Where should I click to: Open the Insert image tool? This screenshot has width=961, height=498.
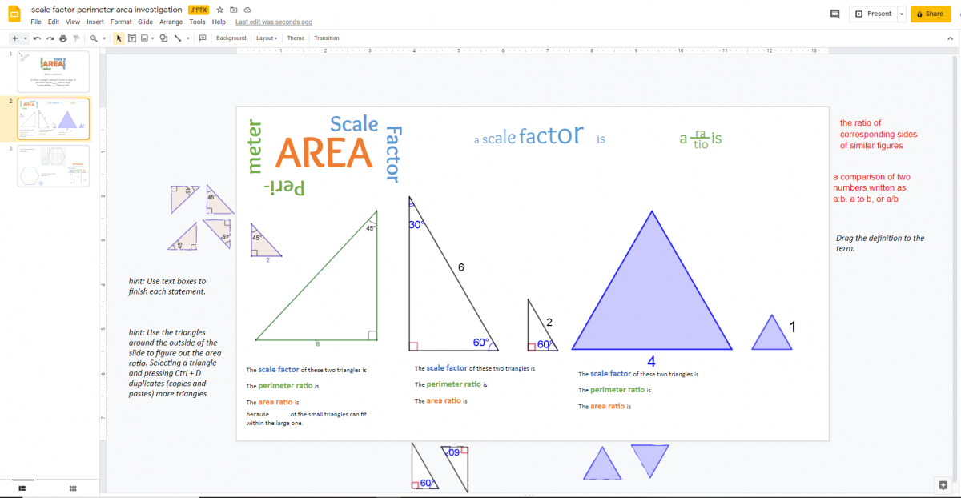pyautogui.click(x=144, y=38)
